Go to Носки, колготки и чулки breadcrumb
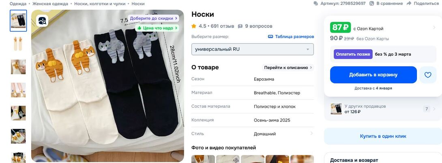This screenshot has width=442, height=163. pyautogui.click(x=99, y=4)
